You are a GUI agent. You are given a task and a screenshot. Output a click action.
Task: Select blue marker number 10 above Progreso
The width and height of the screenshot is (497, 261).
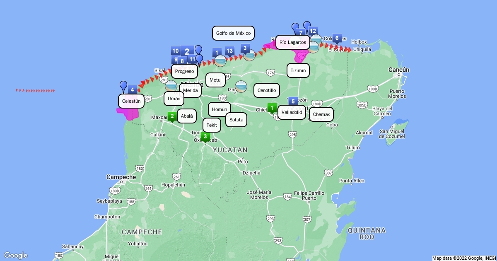pos(175,51)
